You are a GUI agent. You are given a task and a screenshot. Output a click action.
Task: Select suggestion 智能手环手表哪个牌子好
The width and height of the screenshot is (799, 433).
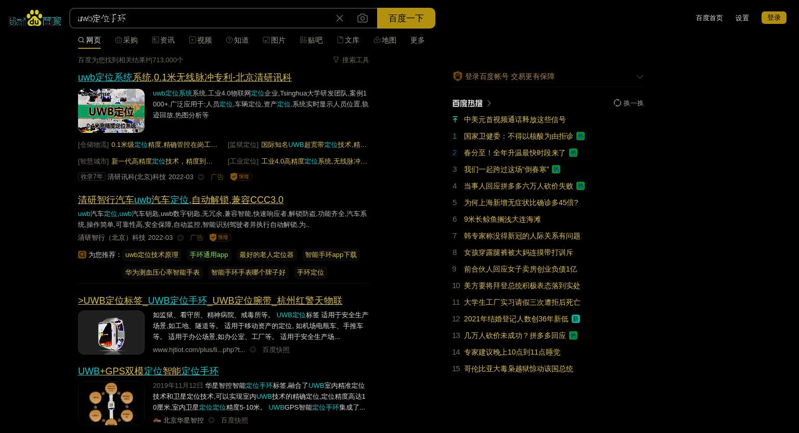(248, 272)
